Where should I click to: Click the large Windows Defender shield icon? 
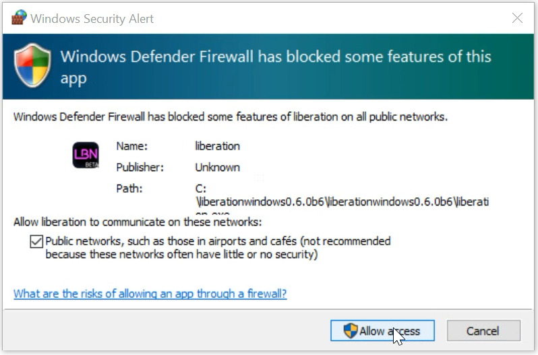31,67
